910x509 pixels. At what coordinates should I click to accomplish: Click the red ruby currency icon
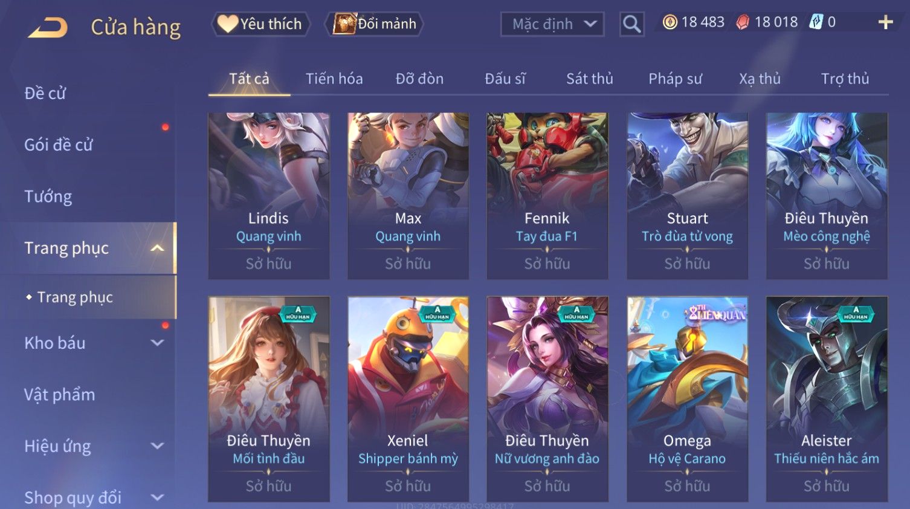[x=743, y=22]
